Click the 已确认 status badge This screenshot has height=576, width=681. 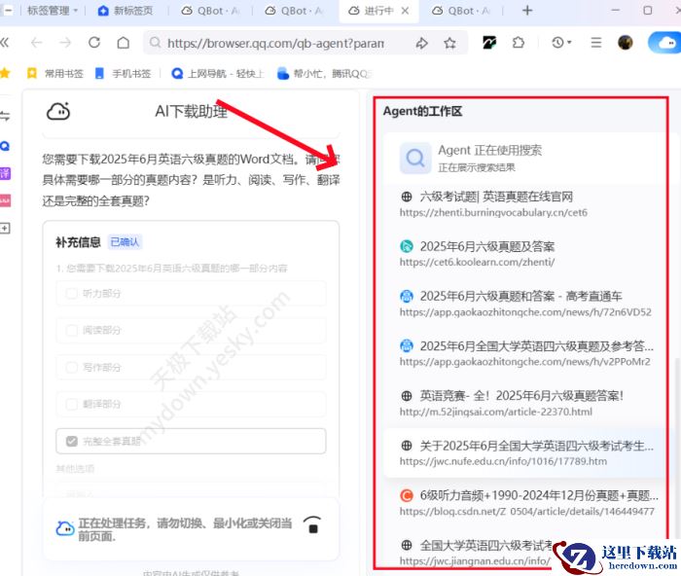click(125, 242)
